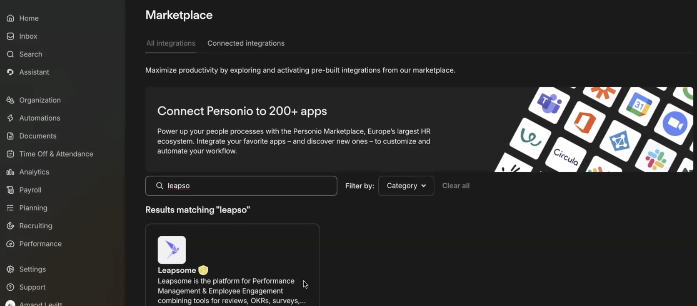Open the Documents sidebar item
The image size is (697, 306).
[32, 136]
